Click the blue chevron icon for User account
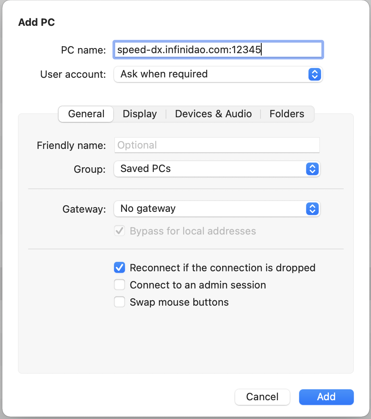371x419 pixels. (x=314, y=74)
